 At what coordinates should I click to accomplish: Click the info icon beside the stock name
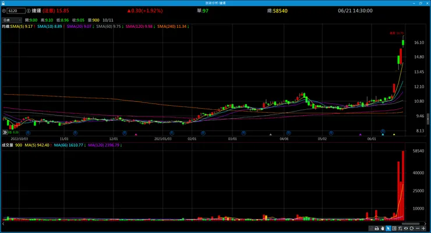pyautogui.click(x=29, y=11)
